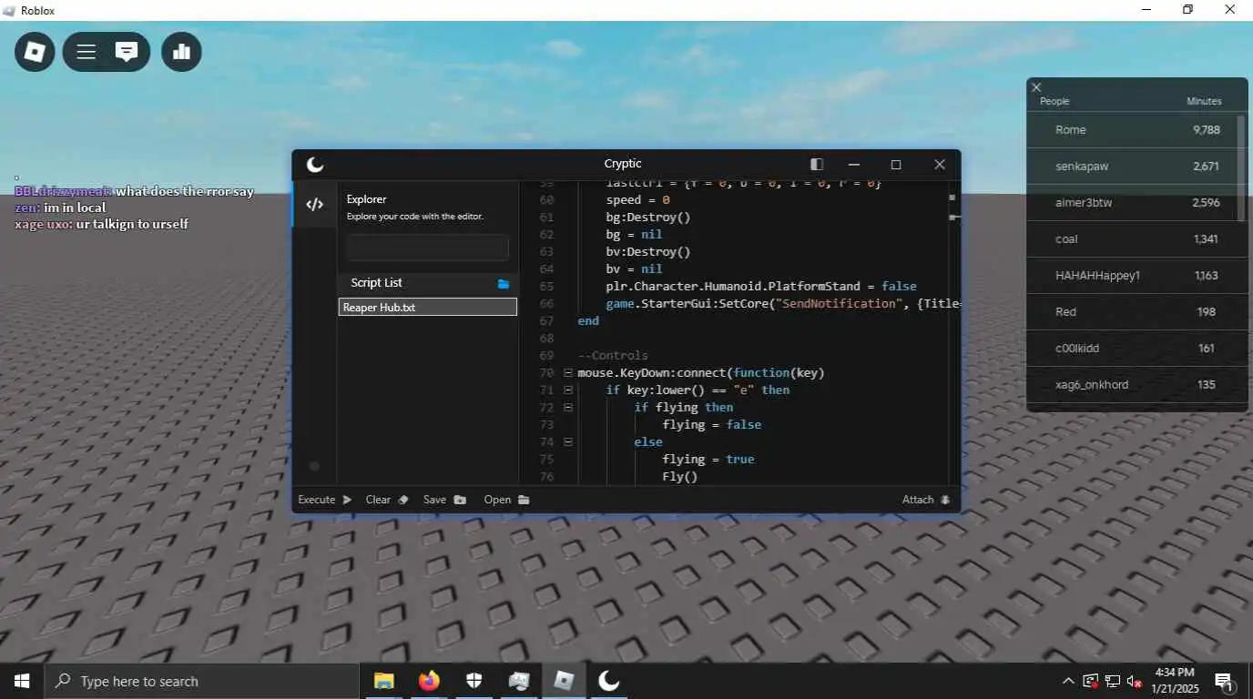Open network status tray icon
1253x699 pixels.
click(1113, 681)
